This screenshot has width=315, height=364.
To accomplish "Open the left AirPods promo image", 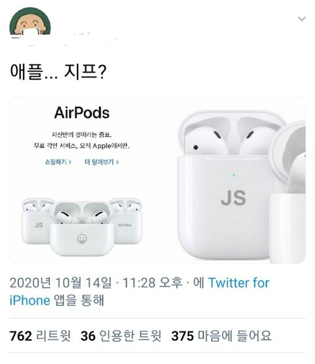I will tap(82, 180).
